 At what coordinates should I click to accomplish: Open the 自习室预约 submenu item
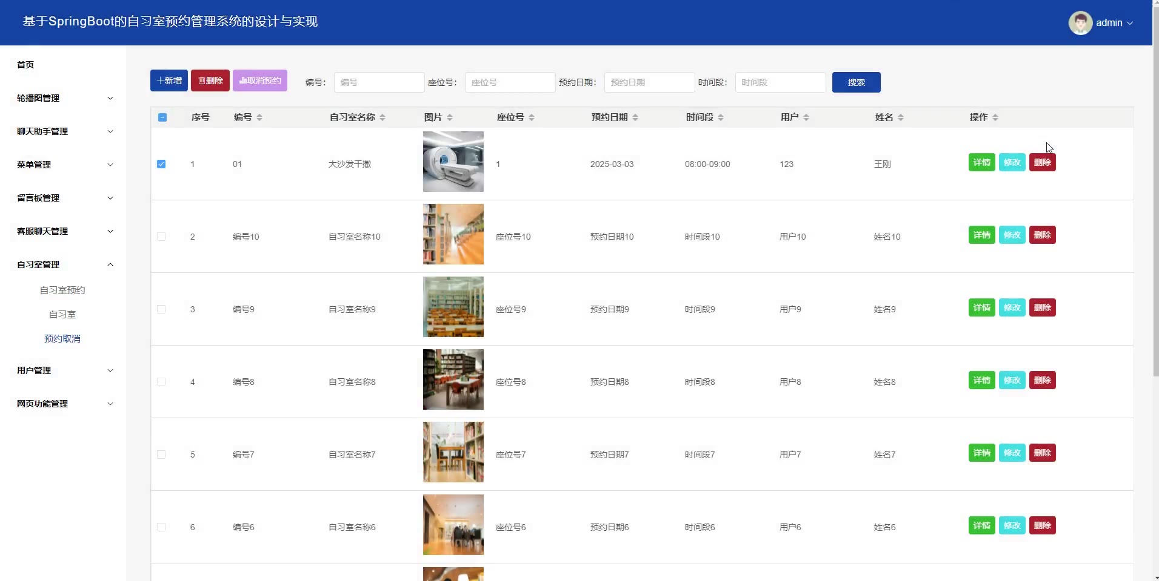[x=62, y=290]
